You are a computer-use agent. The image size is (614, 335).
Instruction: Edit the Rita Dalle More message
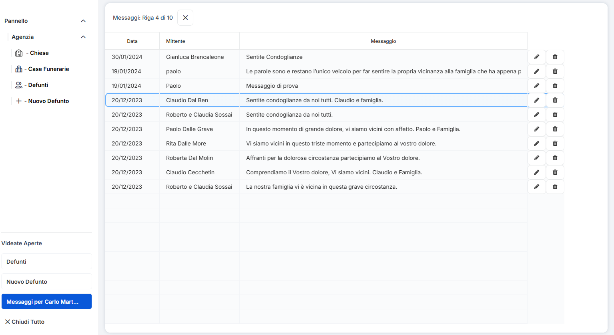(536, 143)
